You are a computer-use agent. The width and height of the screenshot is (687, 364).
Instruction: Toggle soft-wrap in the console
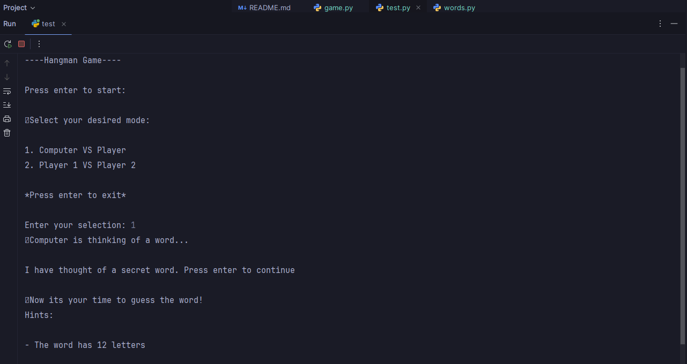[7, 91]
